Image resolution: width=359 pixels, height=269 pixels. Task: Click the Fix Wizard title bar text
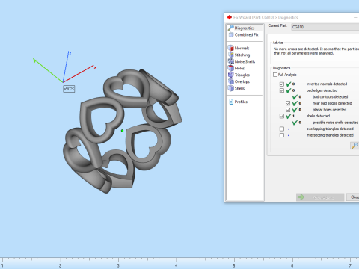(x=266, y=17)
